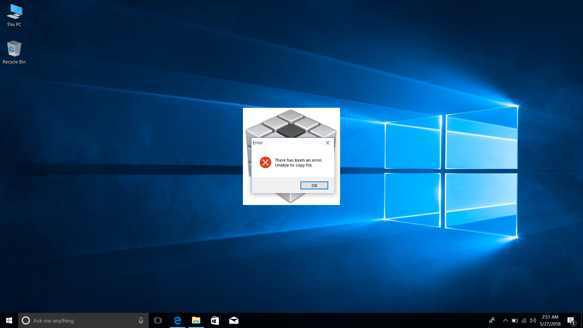The height and width of the screenshot is (328, 583).
Task: Click the People icon in the system tray
Action: pyautogui.click(x=492, y=320)
